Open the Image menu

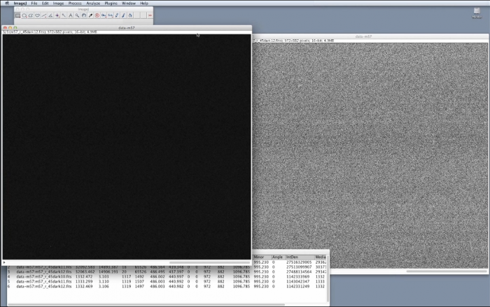tap(58, 3)
